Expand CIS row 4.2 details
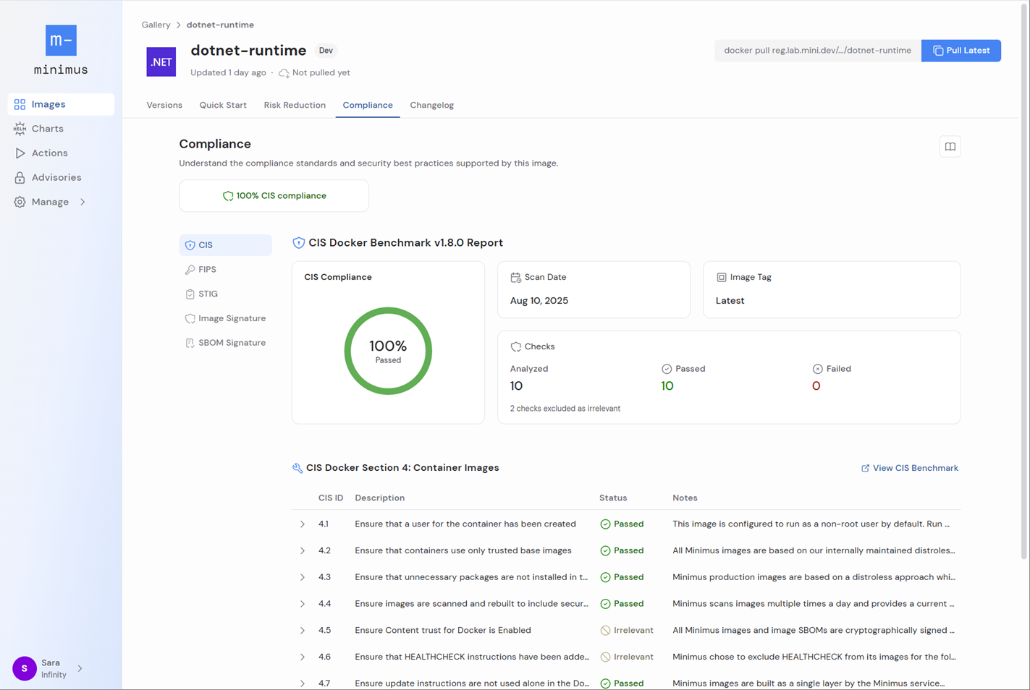 [303, 551]
